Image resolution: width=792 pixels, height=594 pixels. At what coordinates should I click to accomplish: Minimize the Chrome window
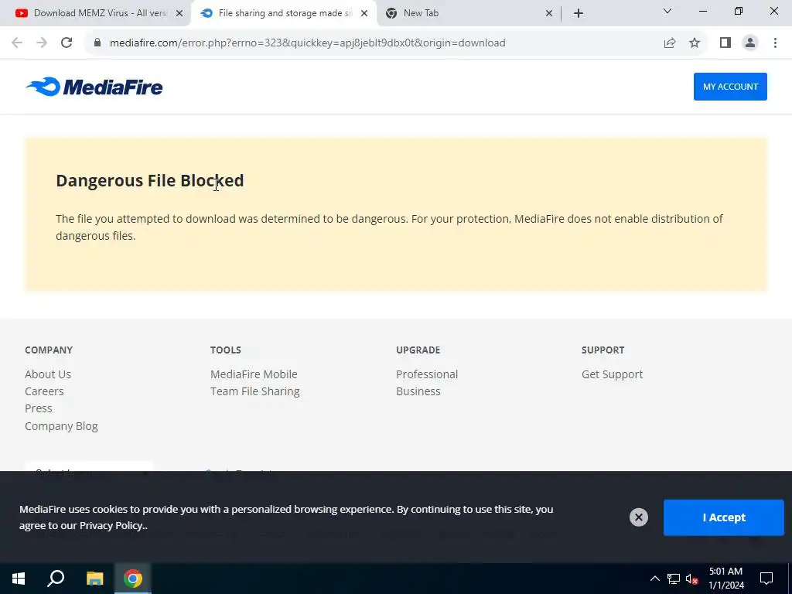pos(702,11)
